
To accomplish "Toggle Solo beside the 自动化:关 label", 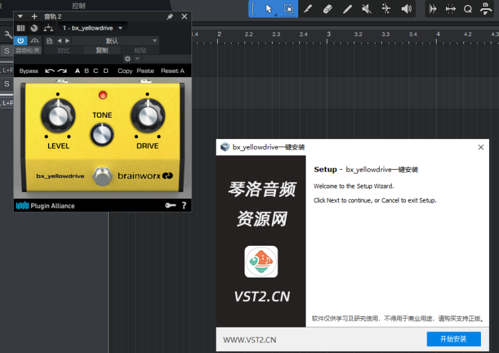I will click(7, 51).
